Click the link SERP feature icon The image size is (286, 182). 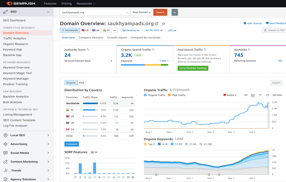click(x=95, y=177)
